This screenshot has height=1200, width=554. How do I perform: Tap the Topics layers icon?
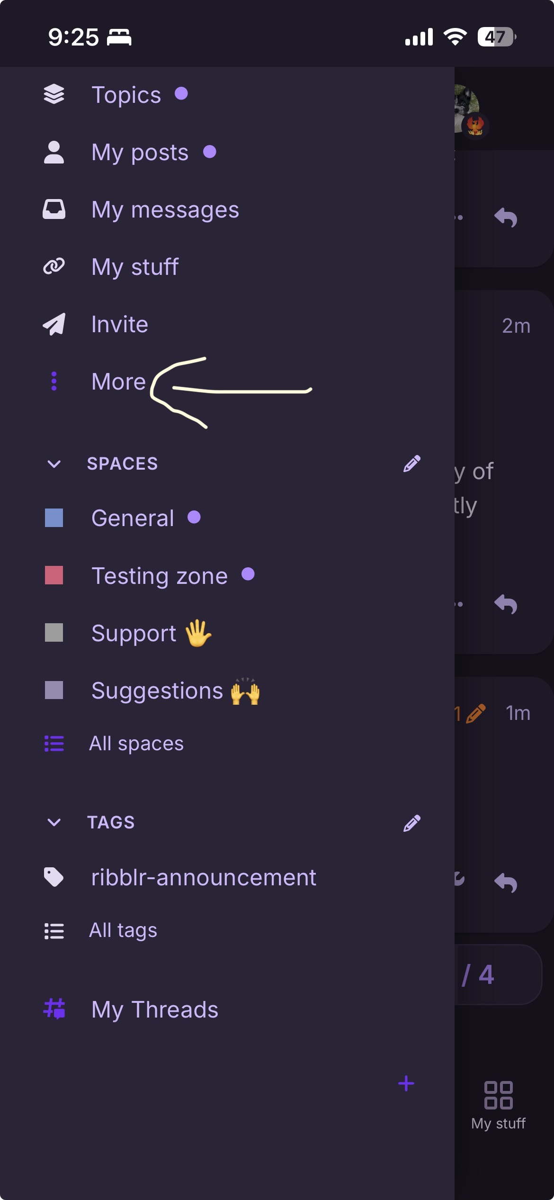54,94
